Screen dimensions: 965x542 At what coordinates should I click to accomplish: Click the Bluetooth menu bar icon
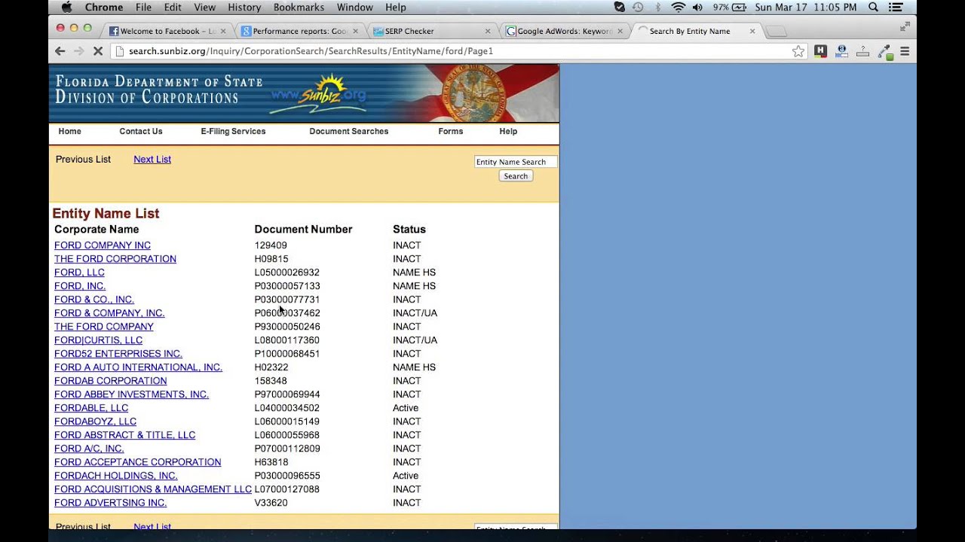pos(657,8)
